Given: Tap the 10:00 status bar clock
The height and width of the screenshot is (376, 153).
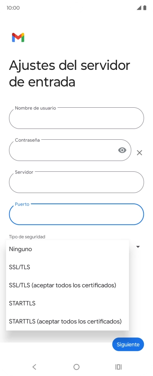Looking at the screenshot, I should click(13, 8).
